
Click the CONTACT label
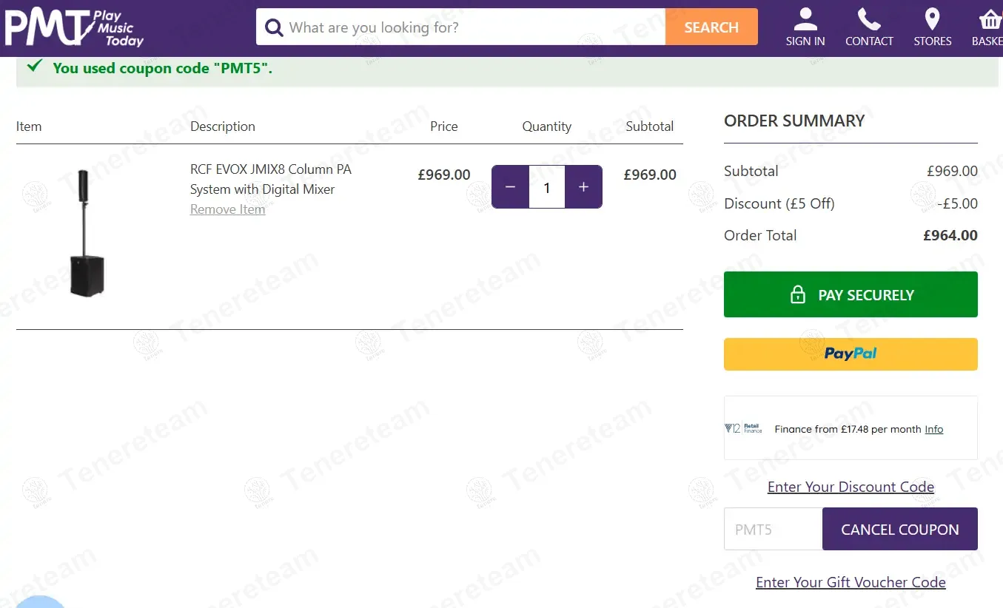(869, 41)
